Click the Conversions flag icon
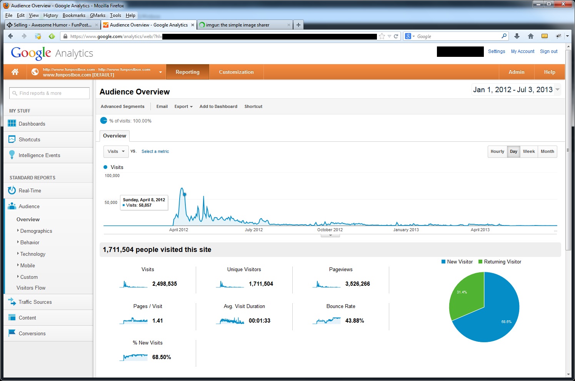Image resolution: width=575 pixels, height=381 pixels. pyautogui.click(x=12, y=333)
